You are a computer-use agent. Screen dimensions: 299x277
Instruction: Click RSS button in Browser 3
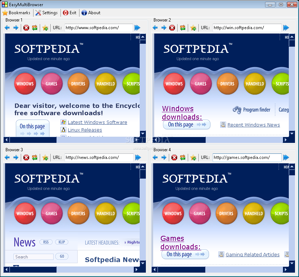click(x=46, y=242)
